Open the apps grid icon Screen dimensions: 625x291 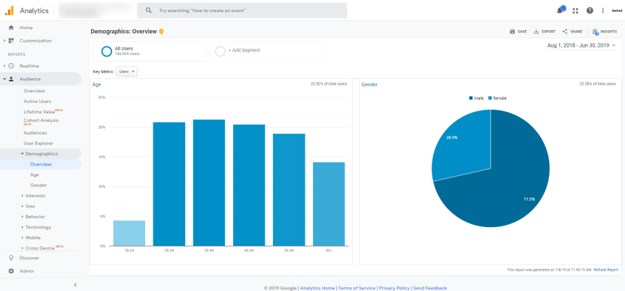[x=575, y=11]
